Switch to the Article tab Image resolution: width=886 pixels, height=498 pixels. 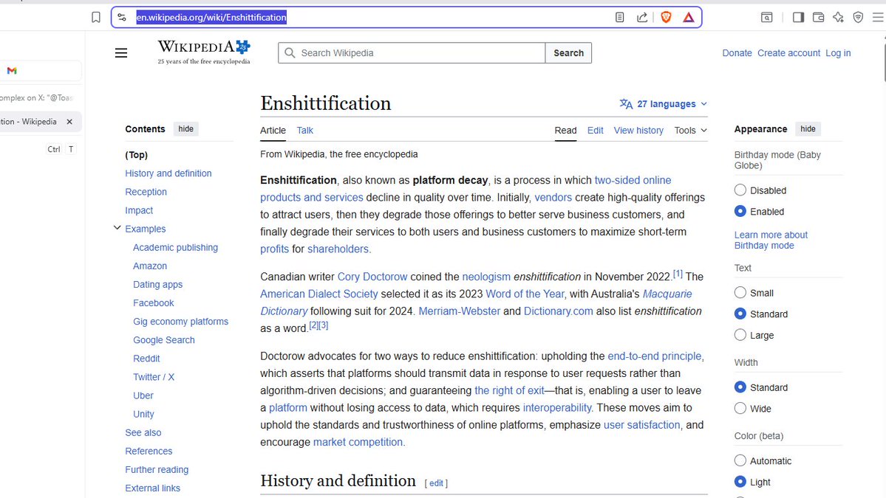coord(273,131)
